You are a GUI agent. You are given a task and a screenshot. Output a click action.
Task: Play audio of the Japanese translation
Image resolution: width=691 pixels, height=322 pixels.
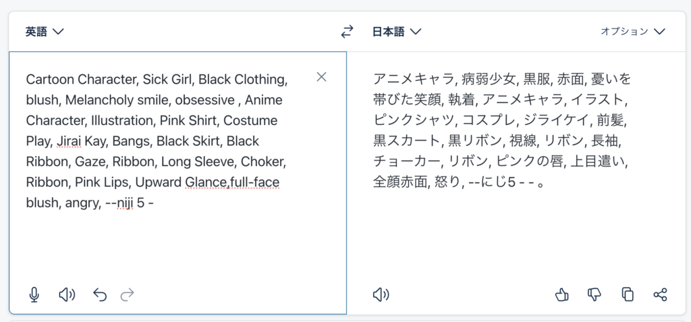pyautogui.click(x=381, y=294)
